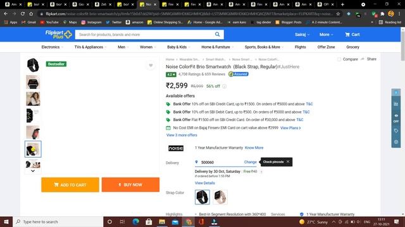Open Women category menu
405x227 pixels.
click(147, 47)
